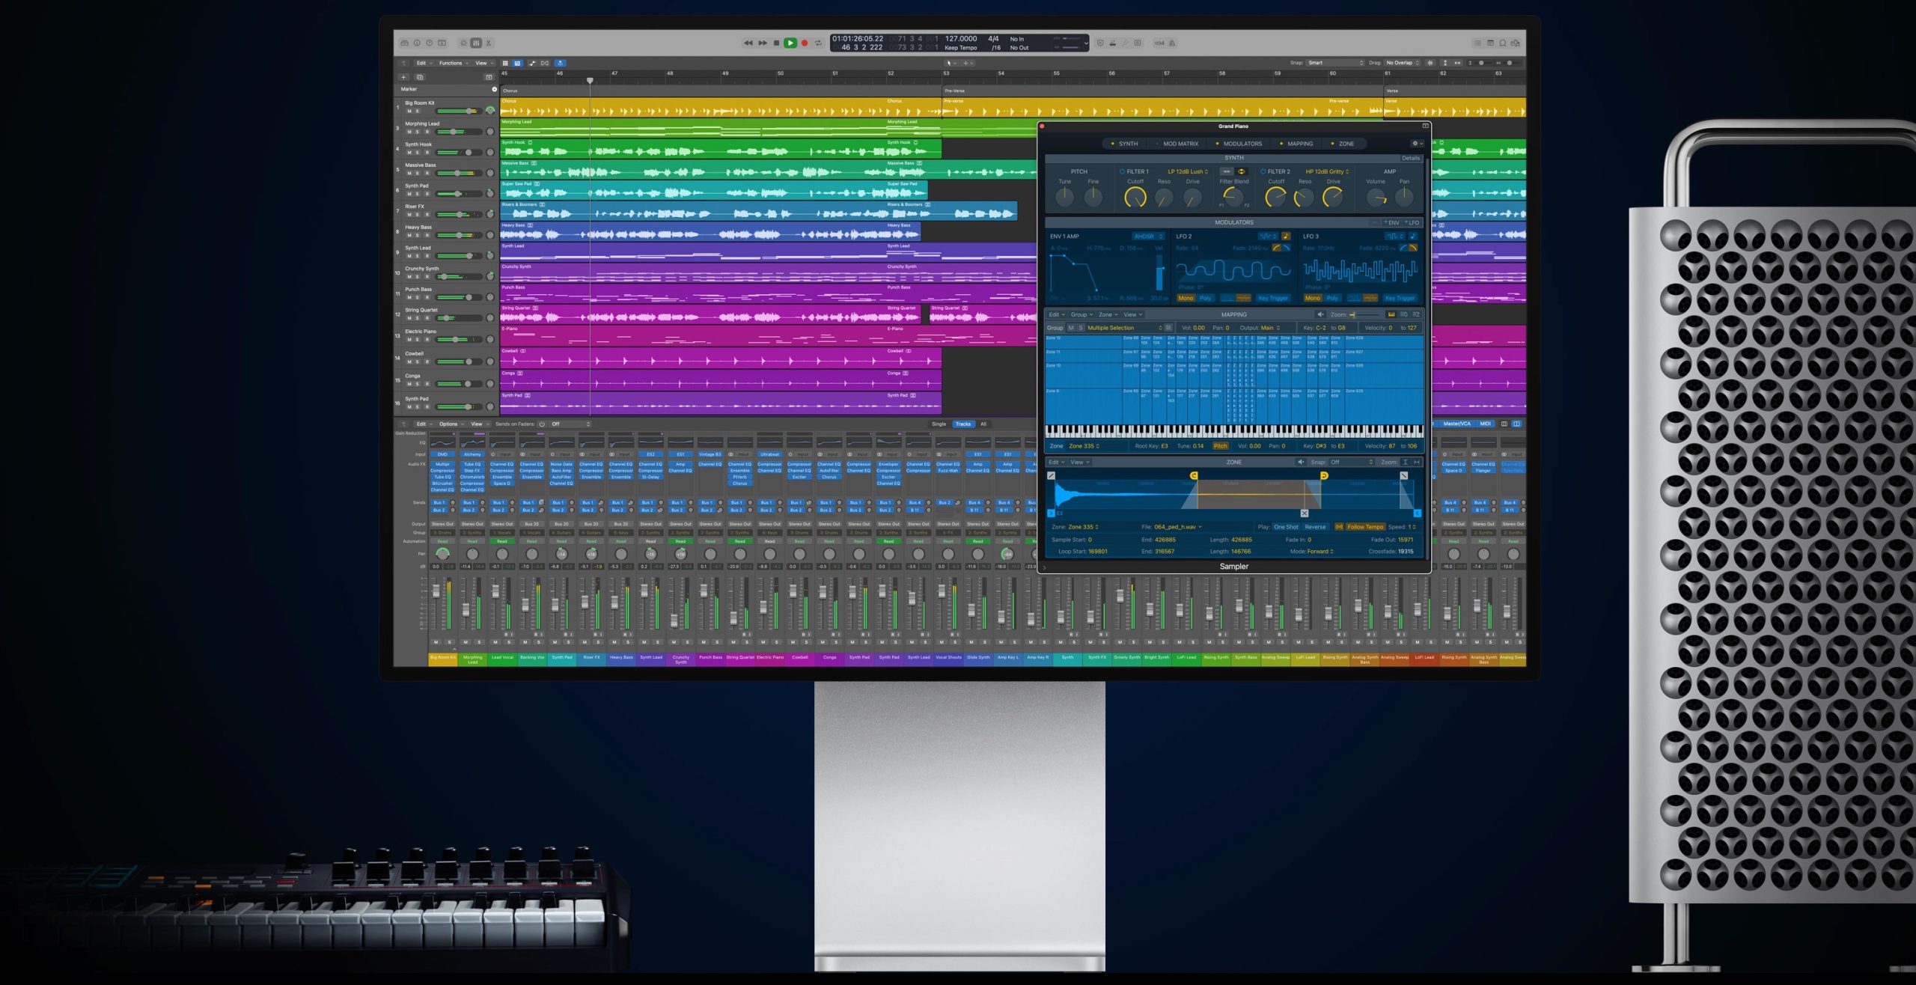Open the Inspector info icon

417,43
